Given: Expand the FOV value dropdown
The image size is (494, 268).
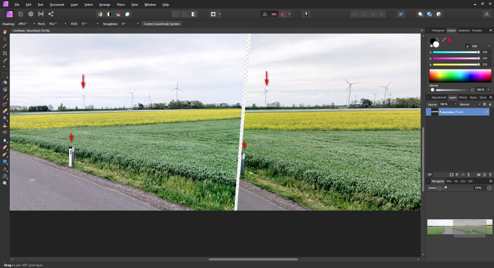Looking at the screenshot, I should 97,24.
